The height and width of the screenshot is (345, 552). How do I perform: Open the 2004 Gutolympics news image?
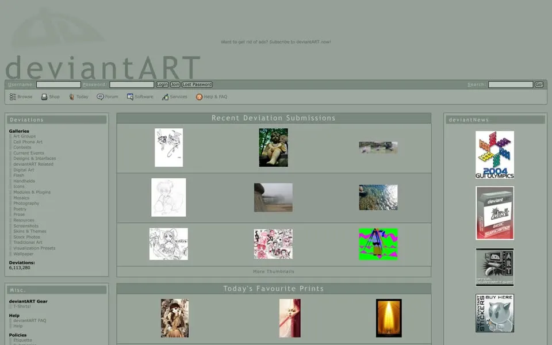(494, 155)
